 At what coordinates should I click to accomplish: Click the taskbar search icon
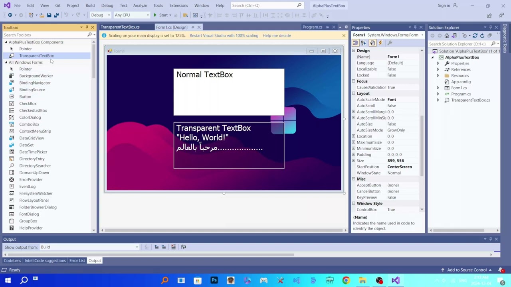tap(24, 281)
